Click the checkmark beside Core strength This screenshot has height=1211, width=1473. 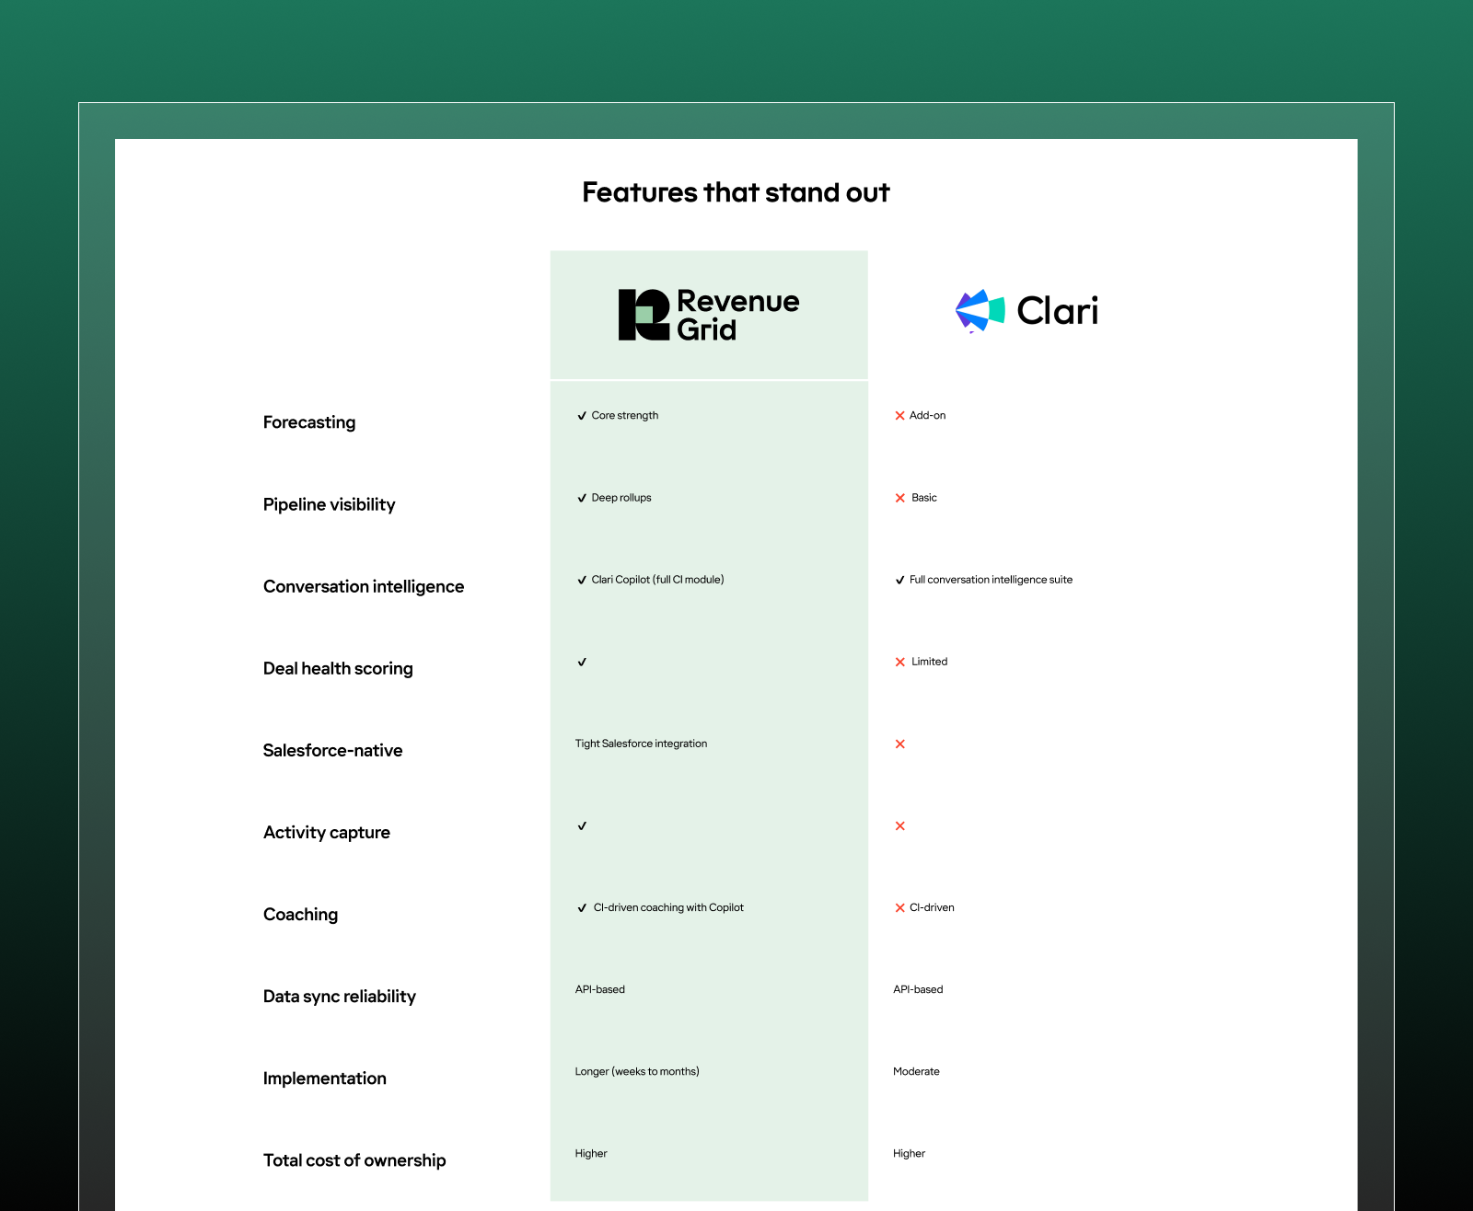pos(582,416)
